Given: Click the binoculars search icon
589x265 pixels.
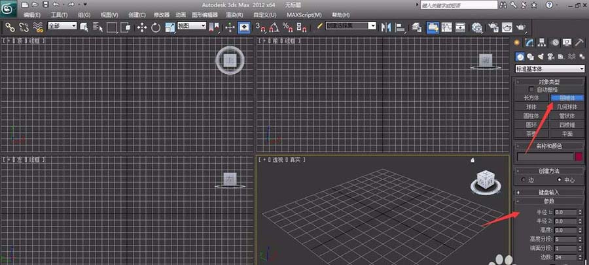Looking at the screenshot, I should (x=504, y=5).
